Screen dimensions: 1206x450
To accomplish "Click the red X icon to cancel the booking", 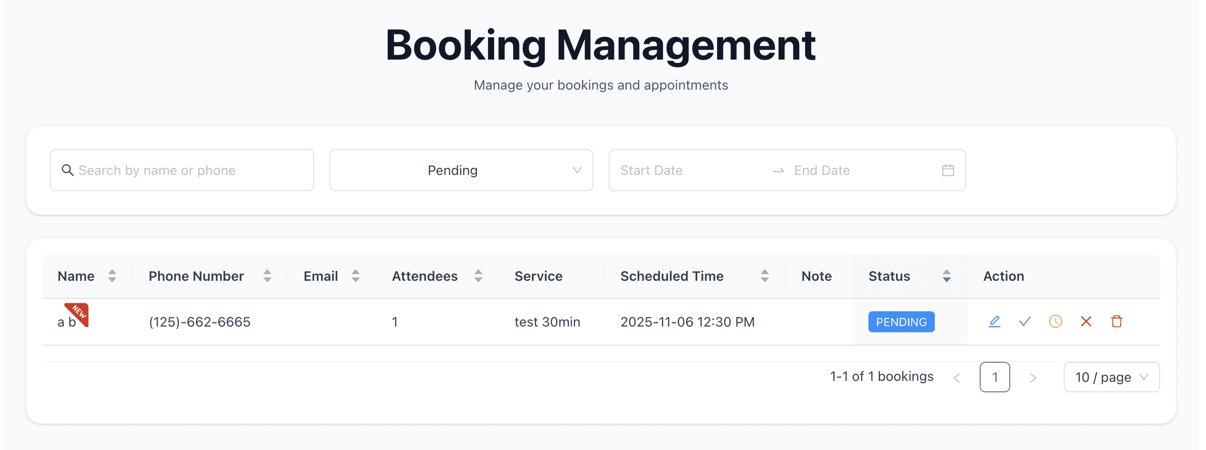I will [1086, 322].
